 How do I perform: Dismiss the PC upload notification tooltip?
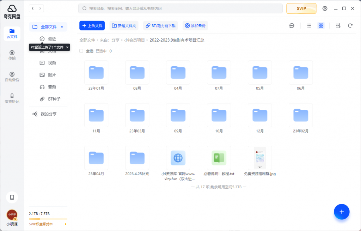67,47
